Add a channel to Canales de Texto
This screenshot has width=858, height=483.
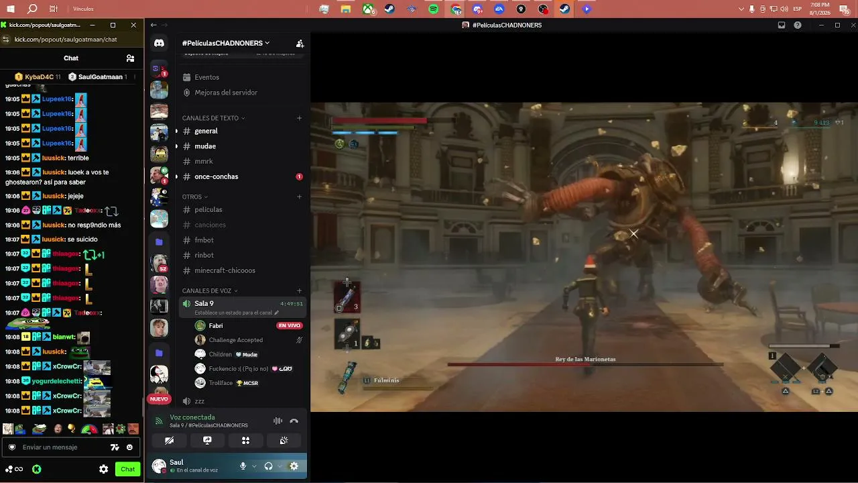coord(300,118)
